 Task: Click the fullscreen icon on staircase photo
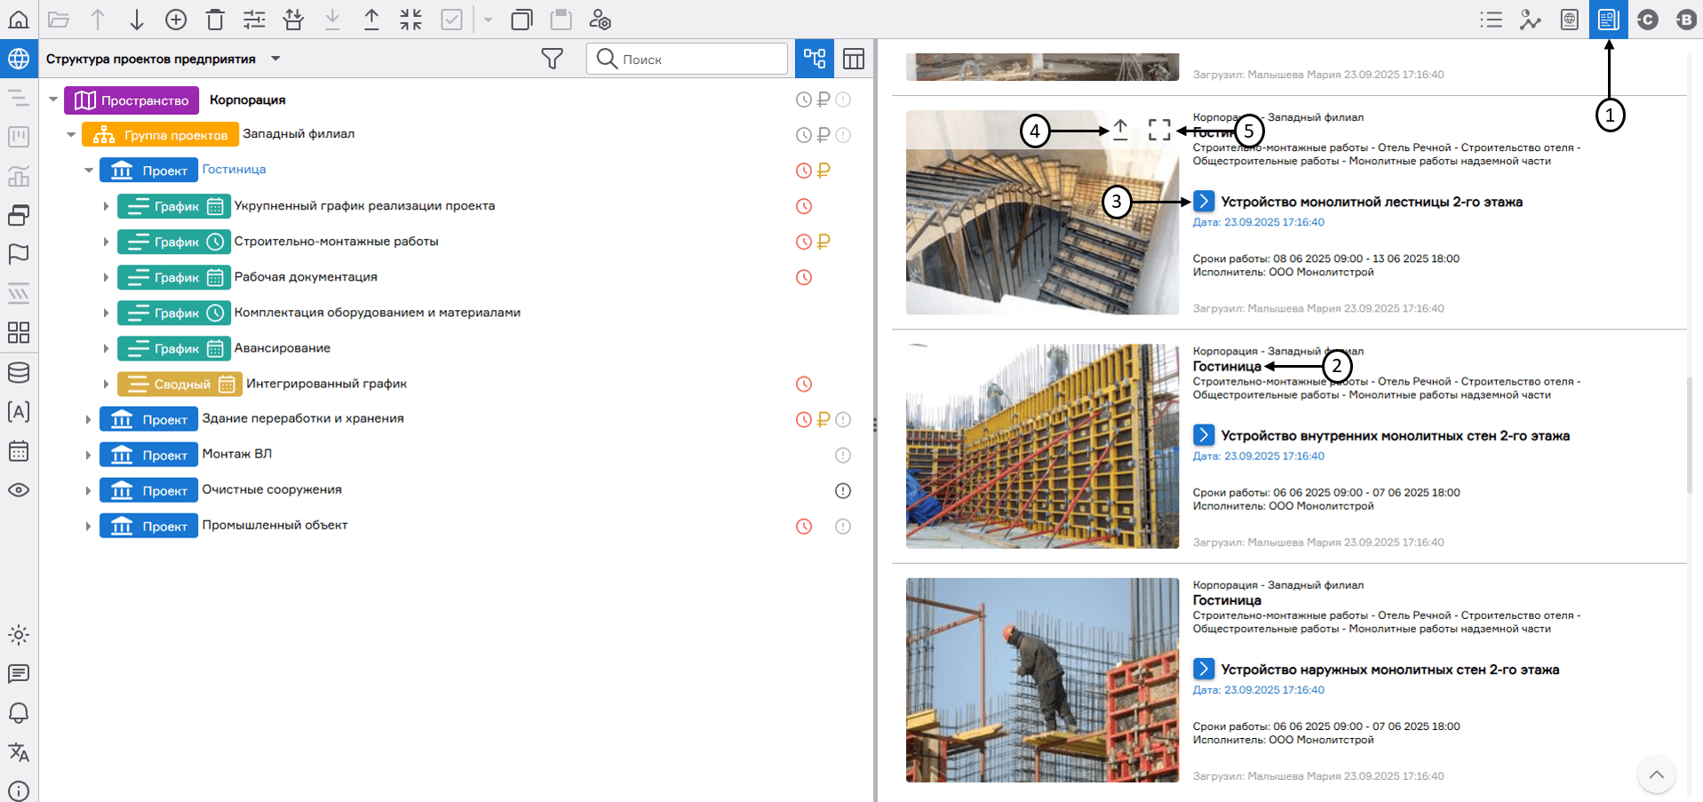coord(1158,130)
